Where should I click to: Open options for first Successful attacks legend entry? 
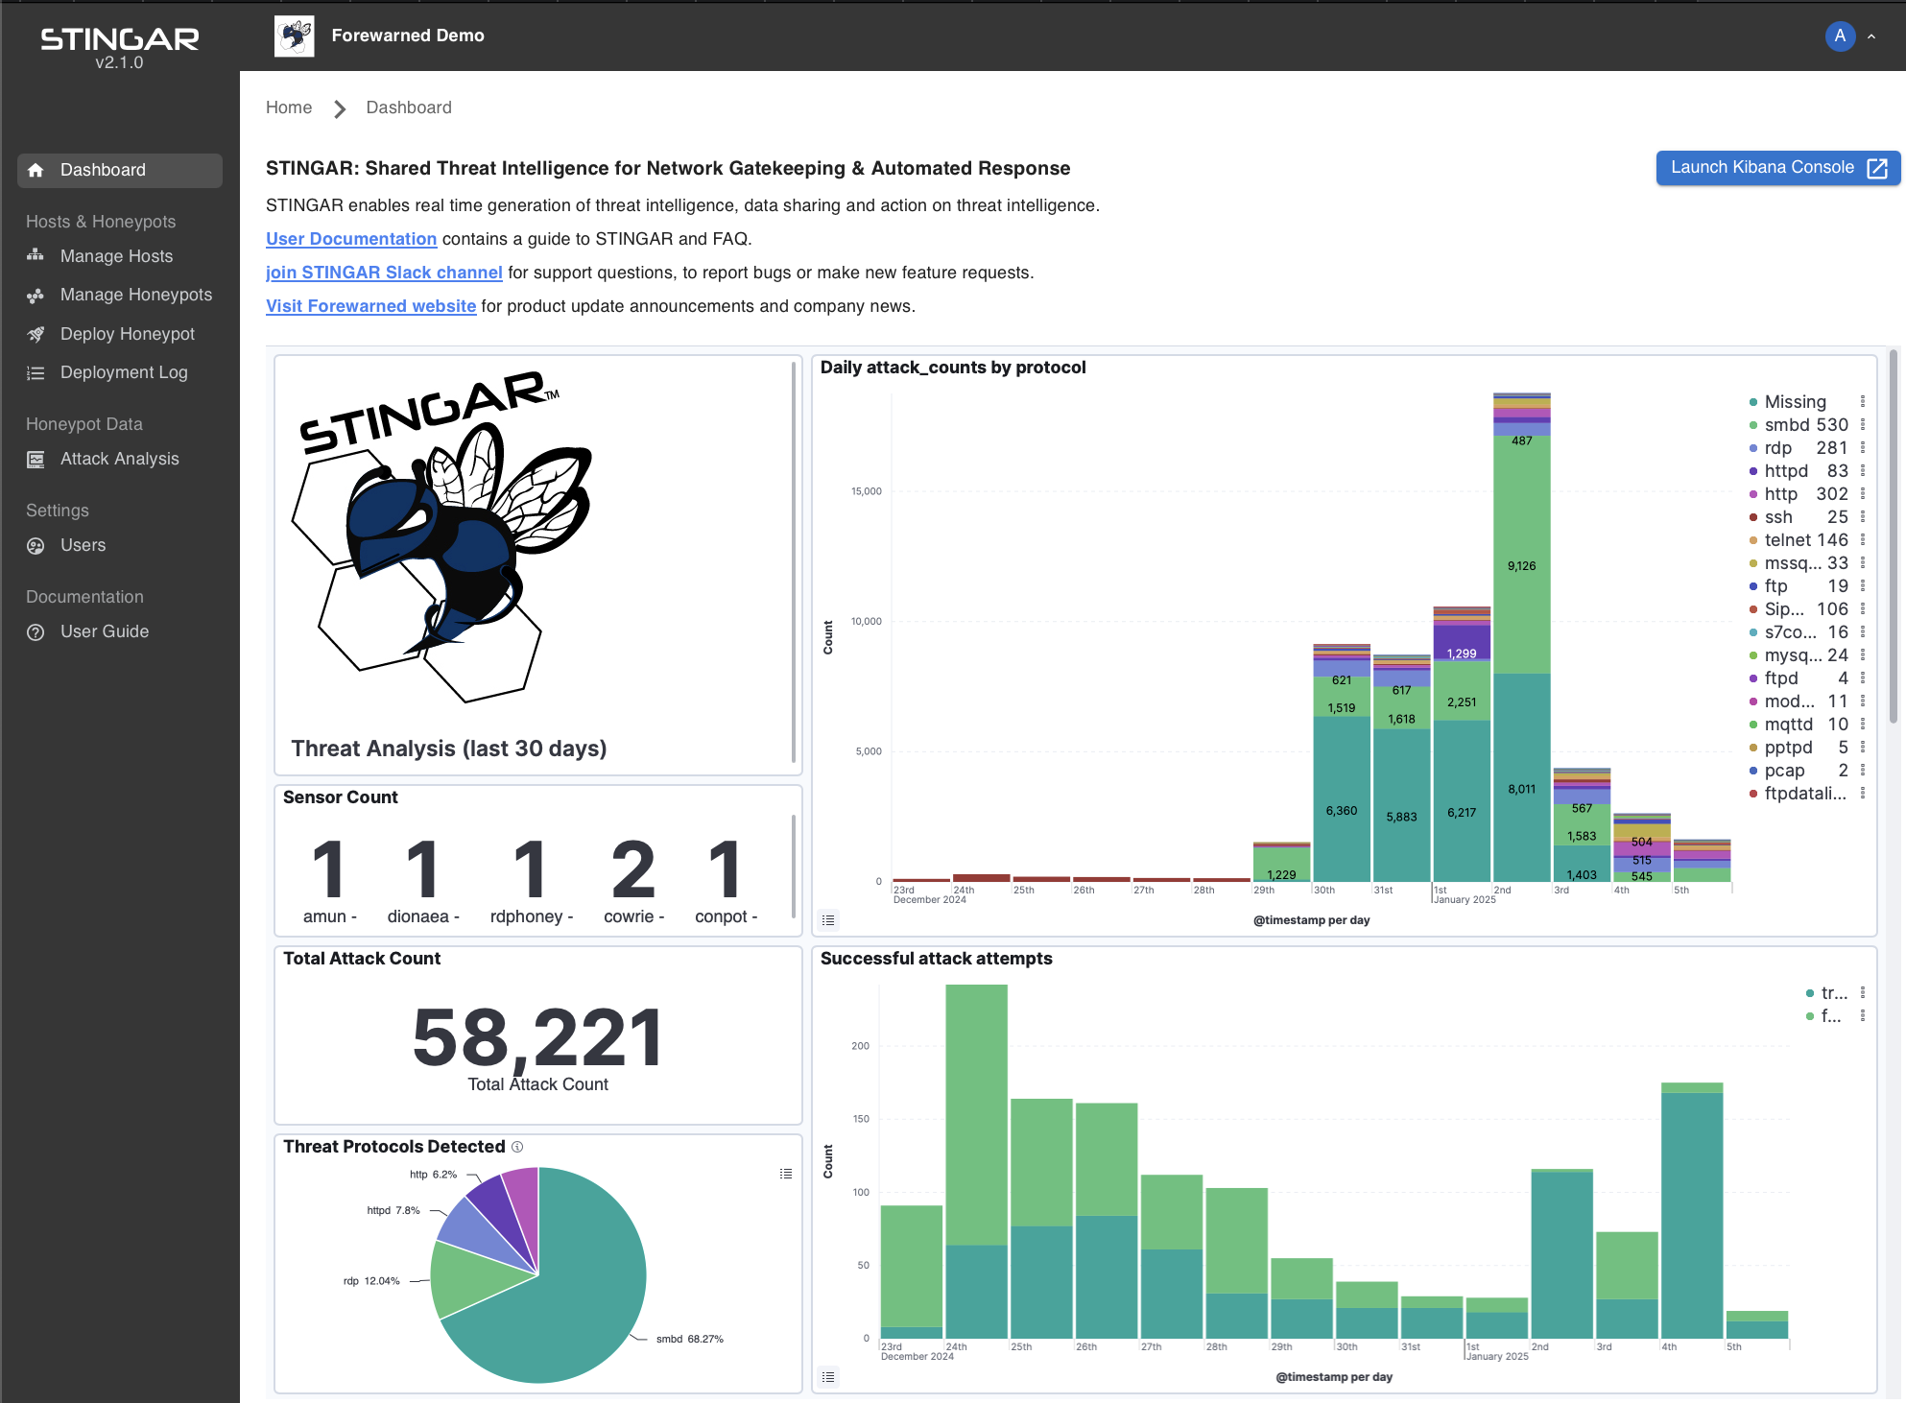coord(1863,993)
